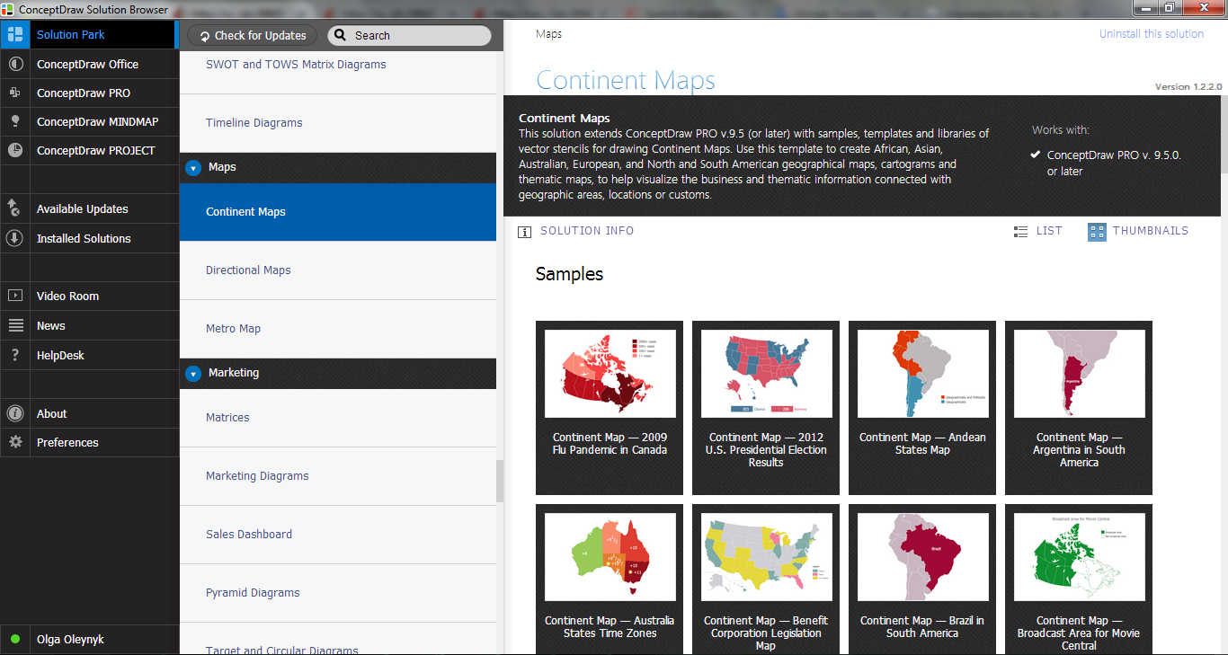This screenshot has width=1228, height=655.
Task: Click the magnifier icon in Search
Action: [x=340, y=36]
